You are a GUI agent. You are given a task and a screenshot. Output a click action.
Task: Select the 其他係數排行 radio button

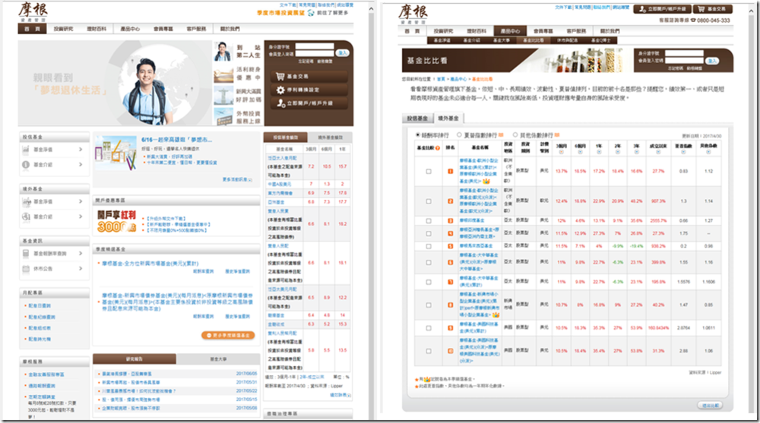pos(516,134)
